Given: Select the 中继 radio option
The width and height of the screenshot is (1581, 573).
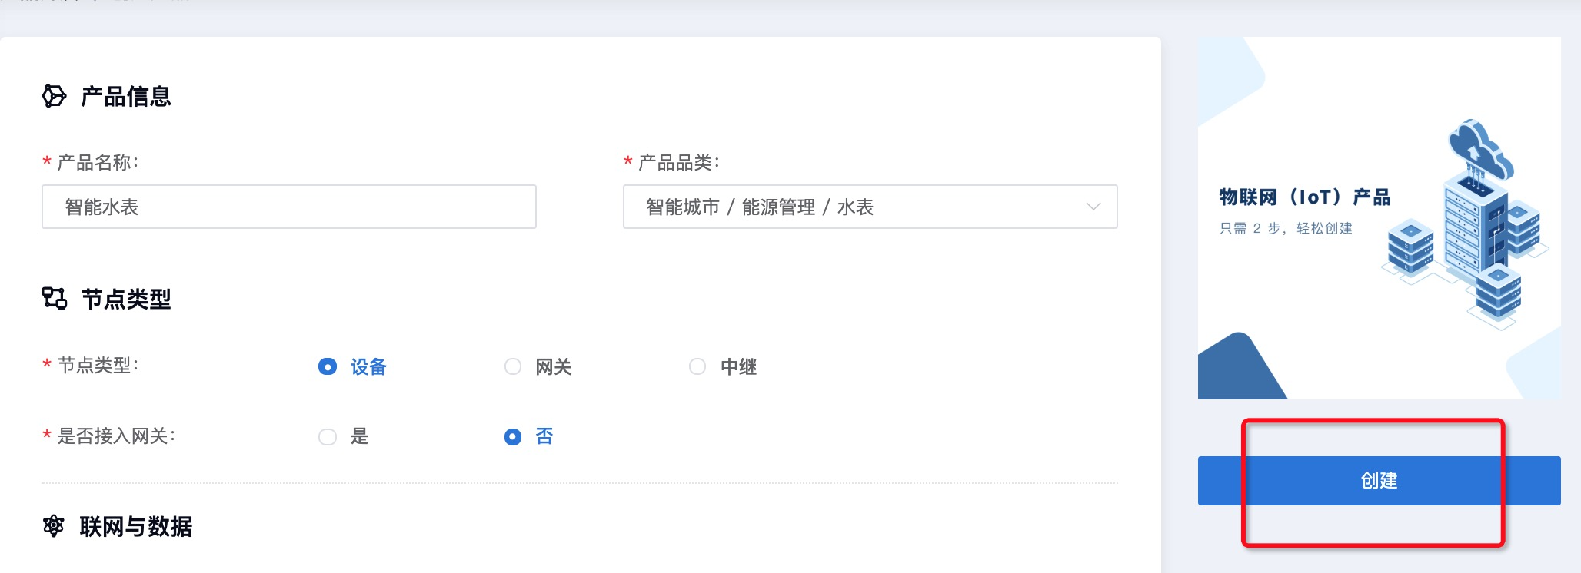Looking at the screenshot, I should click(697, 367).
